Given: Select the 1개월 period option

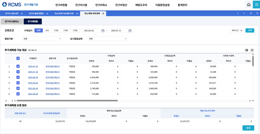Looking at the screenshot, I should tap(56, 31).
